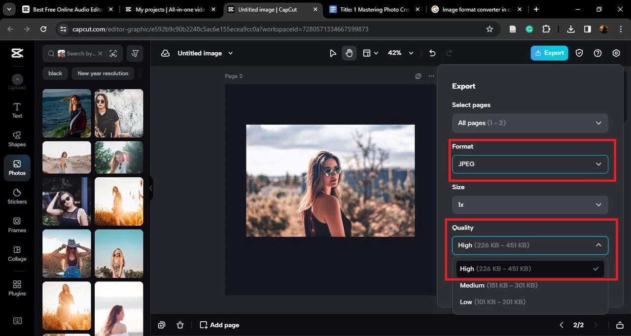Click the image search scan icon
The width and height of the screenshot is (631, 336).
coord(113,54)
